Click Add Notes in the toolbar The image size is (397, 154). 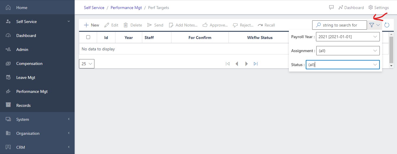183,25
